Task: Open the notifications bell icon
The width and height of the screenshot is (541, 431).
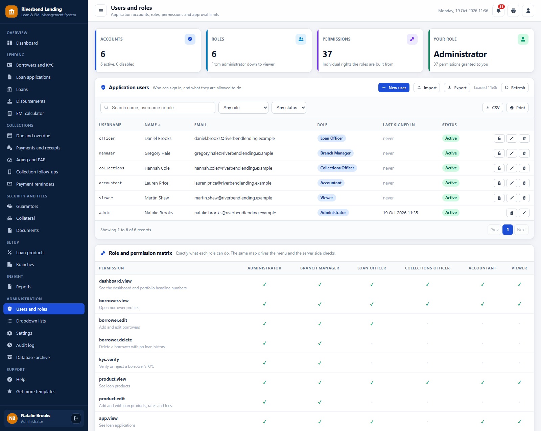Action: click(498, 11)
